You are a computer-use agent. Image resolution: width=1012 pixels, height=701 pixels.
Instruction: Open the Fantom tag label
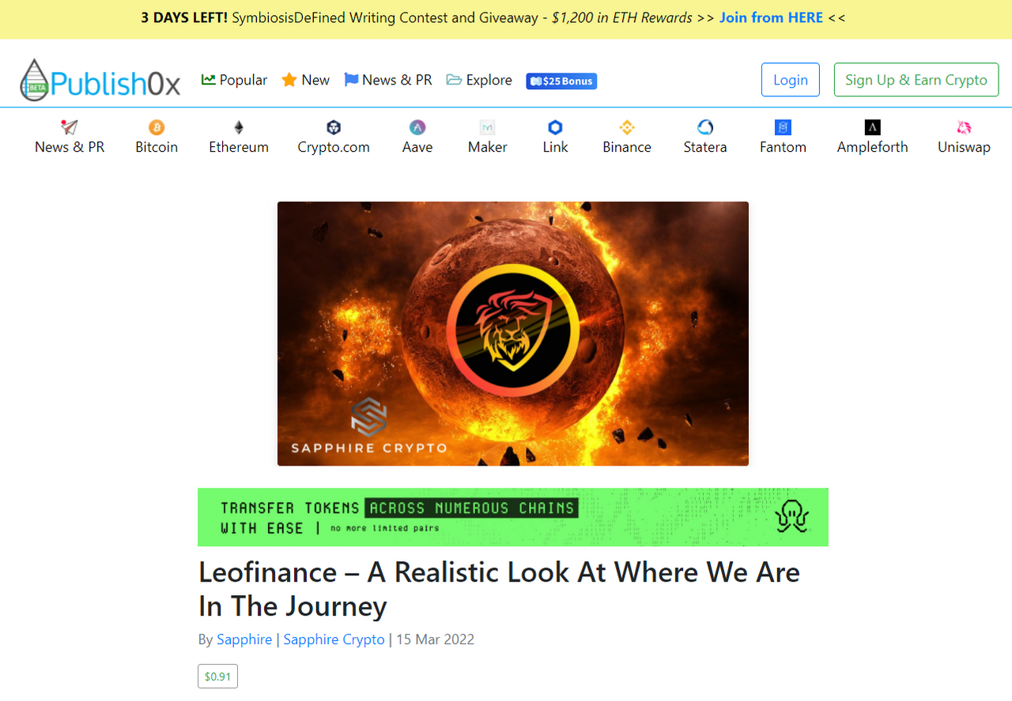point(784,147)
